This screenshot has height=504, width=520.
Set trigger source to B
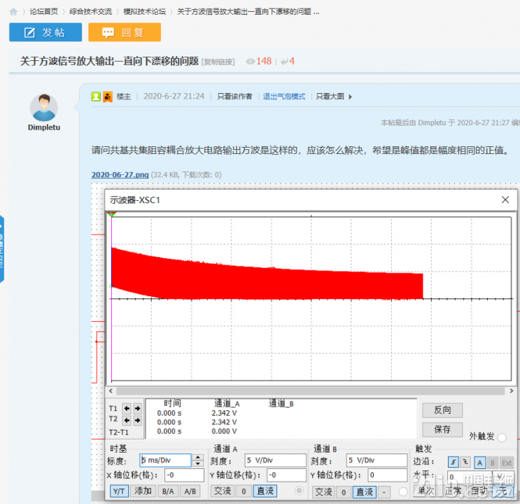coord(493,463)
